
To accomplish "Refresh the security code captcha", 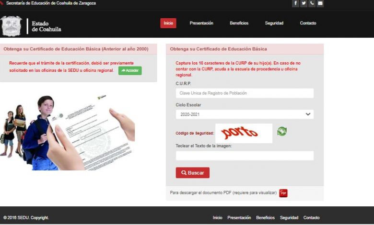I will click(x=282, y=131).
